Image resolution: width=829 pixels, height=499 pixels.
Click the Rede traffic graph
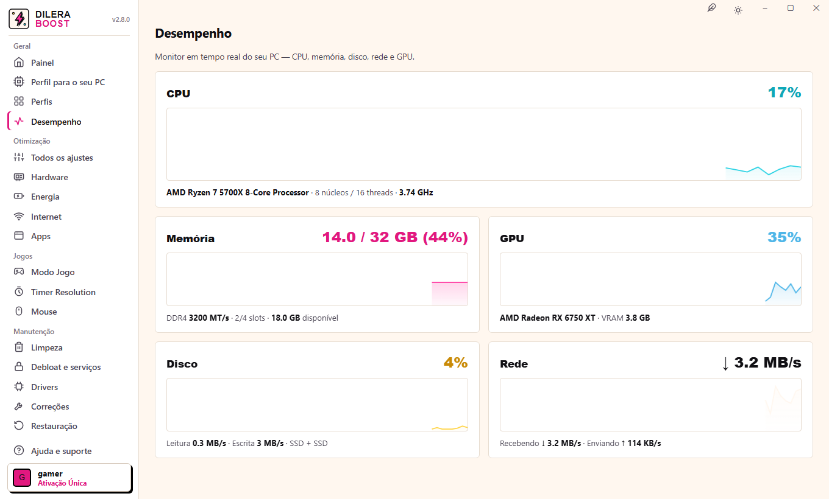(x=650, y=405)
